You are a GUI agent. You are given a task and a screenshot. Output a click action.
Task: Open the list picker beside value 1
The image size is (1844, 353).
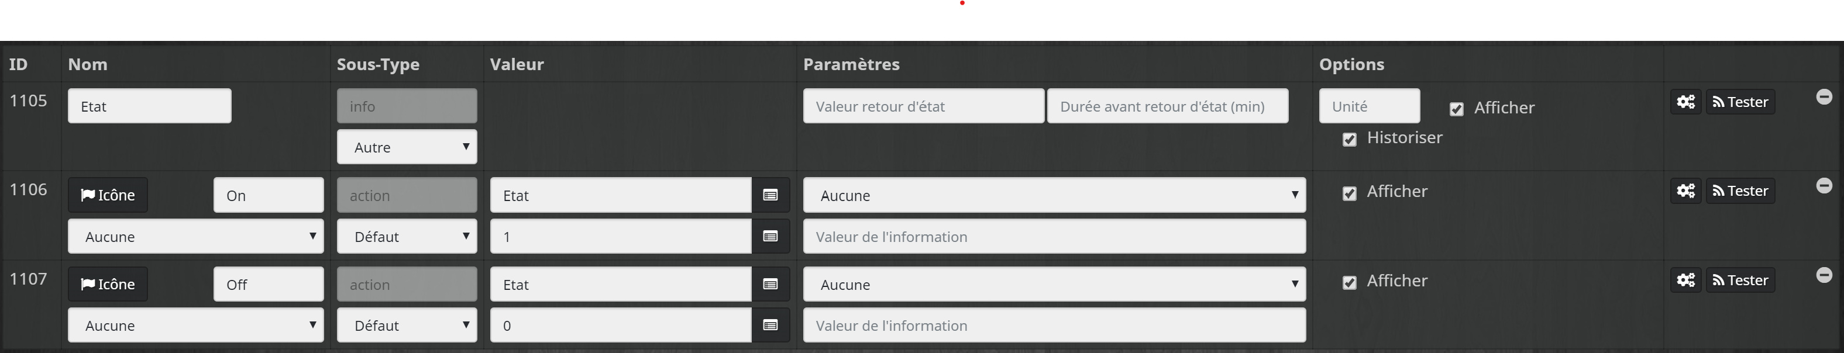point(770,237)
